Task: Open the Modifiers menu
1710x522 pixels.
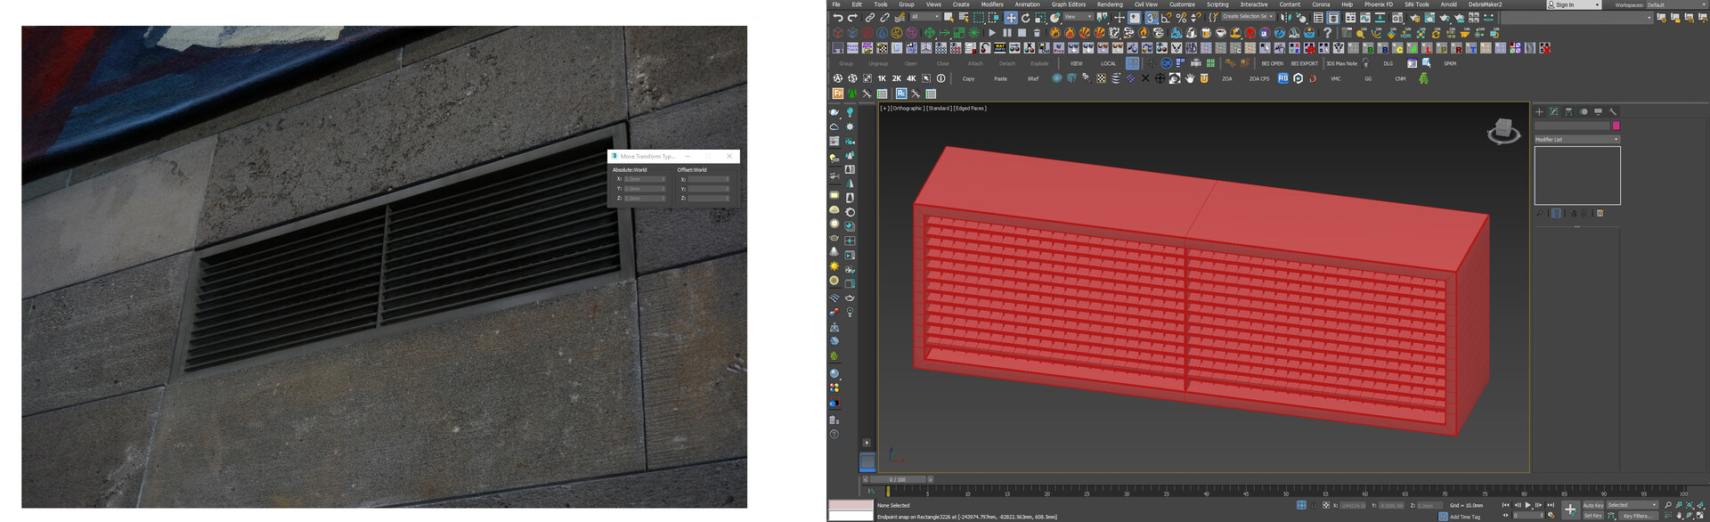Action: pyautogui.click(x=991, y=4)
